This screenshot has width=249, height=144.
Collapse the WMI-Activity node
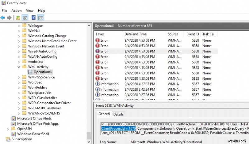tap(19, 67)
